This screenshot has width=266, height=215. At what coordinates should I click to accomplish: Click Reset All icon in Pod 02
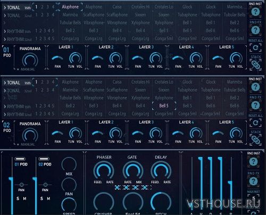255,122
